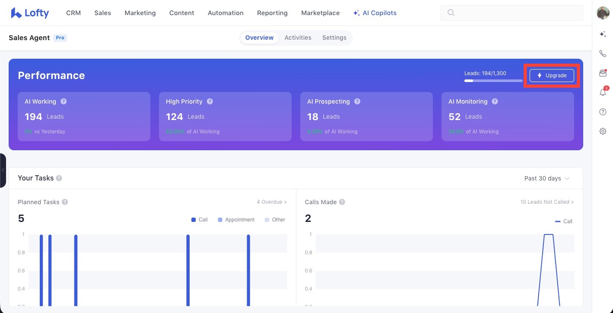Image resolution: width=613 pixels, height=313 pixels.
Task: Open the AI Working 194 Leads card
Action: [84, 117]
